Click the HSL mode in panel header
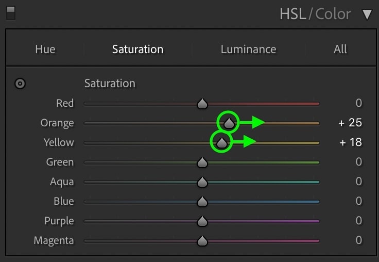This screenshot has height=262, width=379. tap(292, 14)
